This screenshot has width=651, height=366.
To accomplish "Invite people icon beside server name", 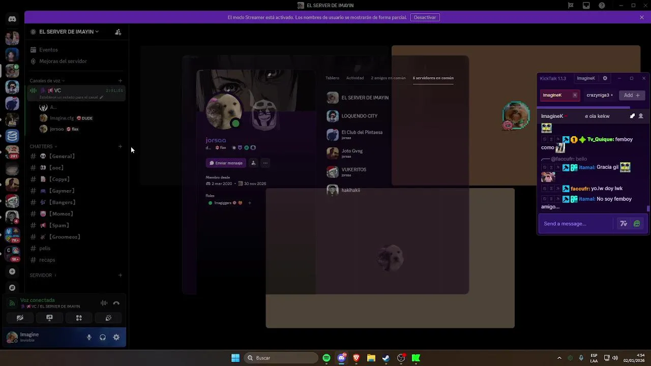I will tap(118, 32).
